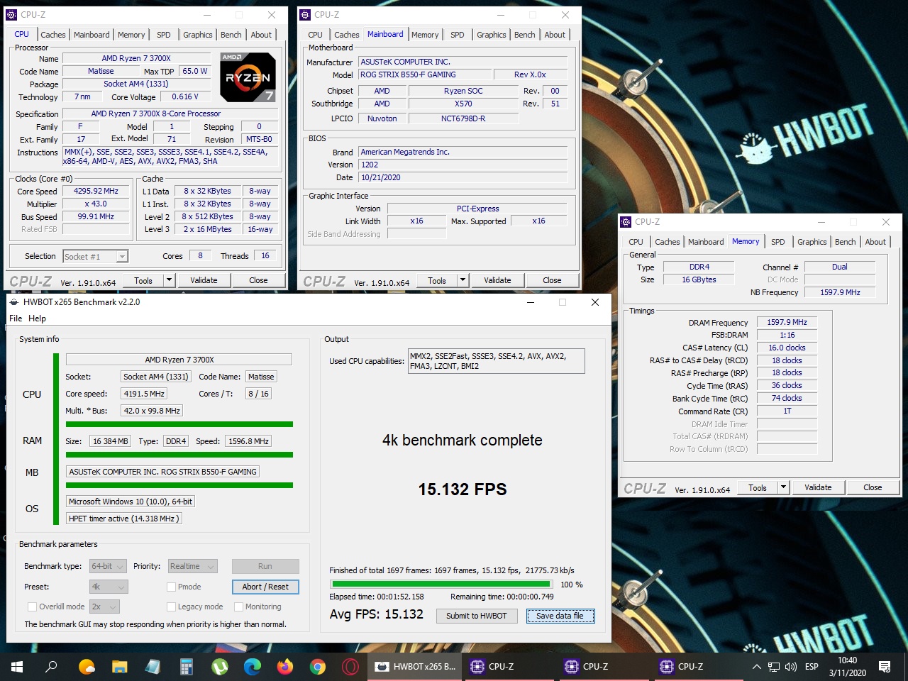This screenshot has height=681, width=908.
Task: Click the Core Speed 4295.92 MHz field
Action: click(x=96, y=192)
